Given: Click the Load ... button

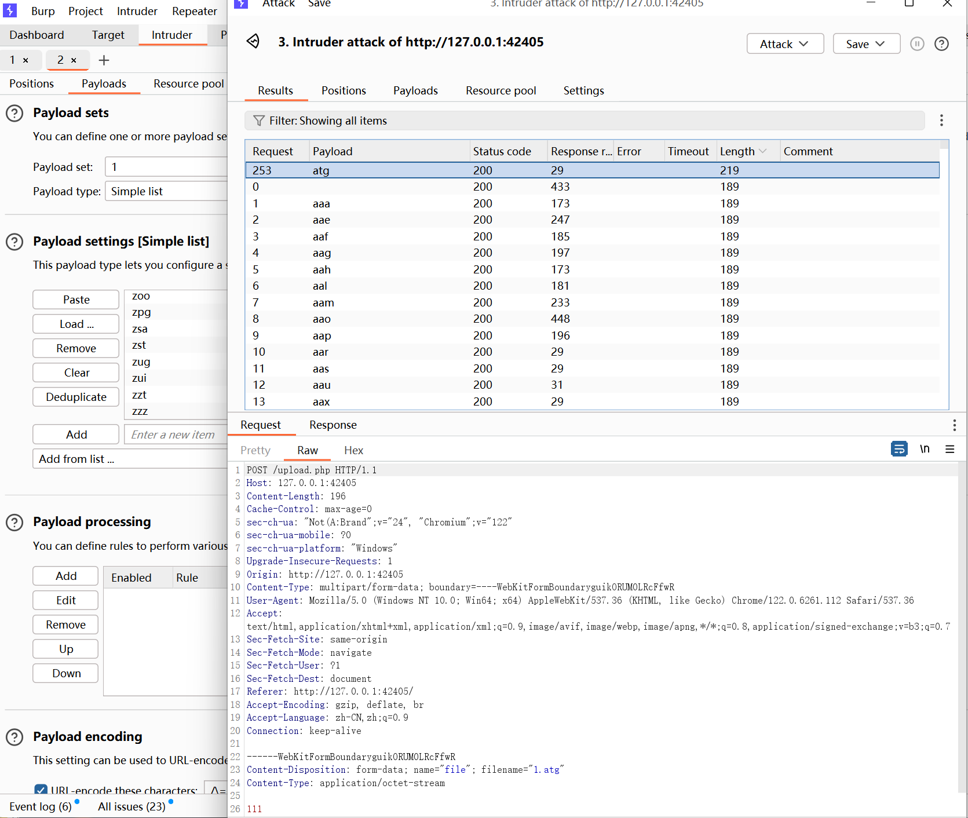Looking at the screenshot, I should pos(76,324).
